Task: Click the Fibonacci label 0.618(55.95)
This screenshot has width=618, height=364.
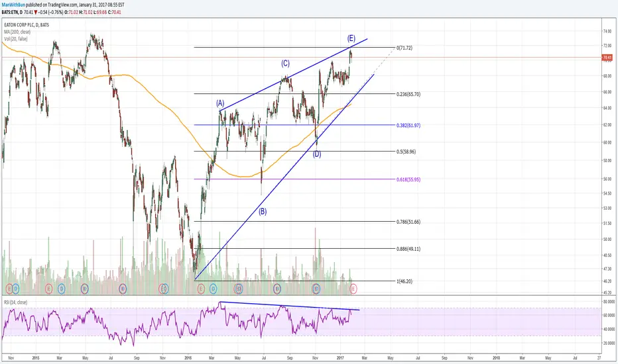Action: coord(408,179)
